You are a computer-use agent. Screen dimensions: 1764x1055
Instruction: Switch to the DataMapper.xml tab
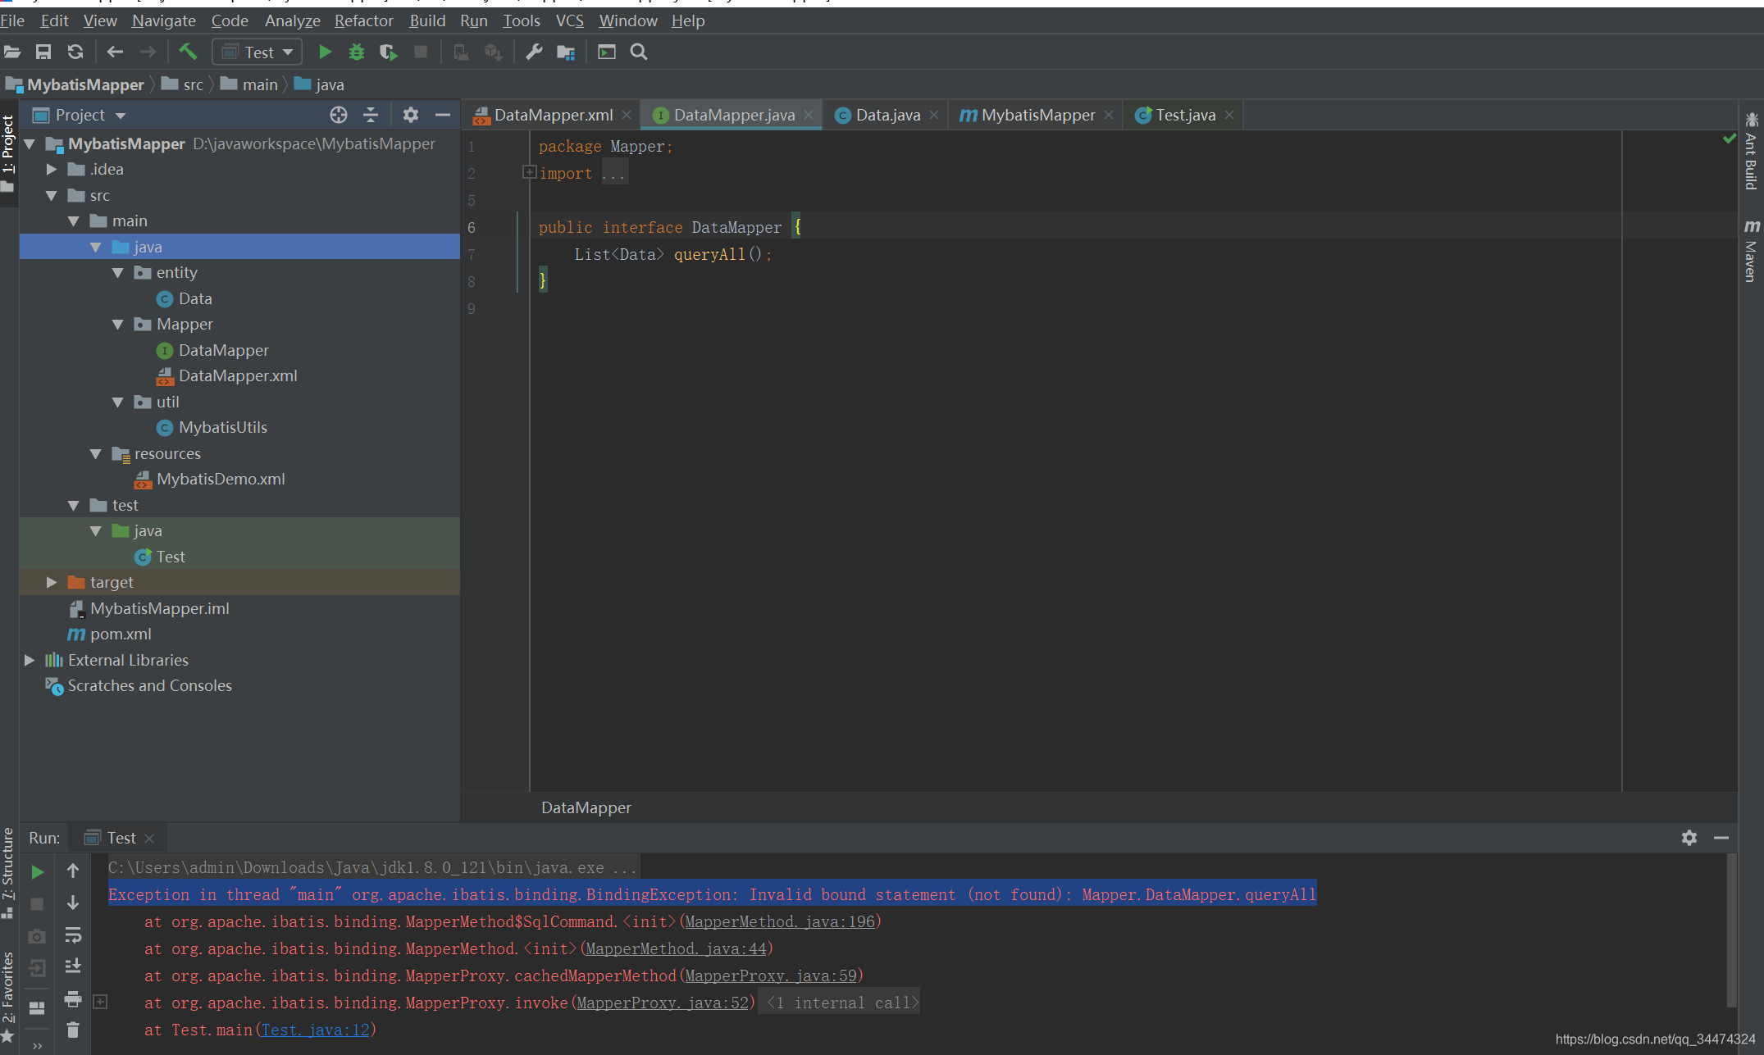pos(554,116)
